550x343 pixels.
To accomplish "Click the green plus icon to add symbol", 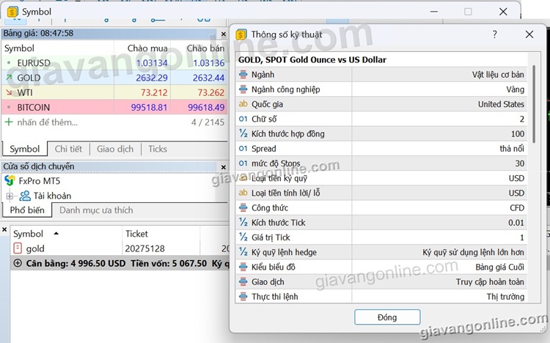I will [9, 122].
